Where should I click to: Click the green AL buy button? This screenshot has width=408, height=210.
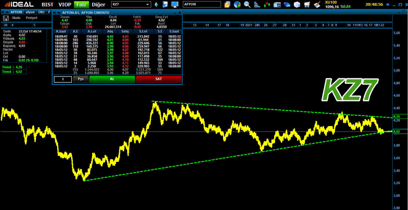(112, 79)
